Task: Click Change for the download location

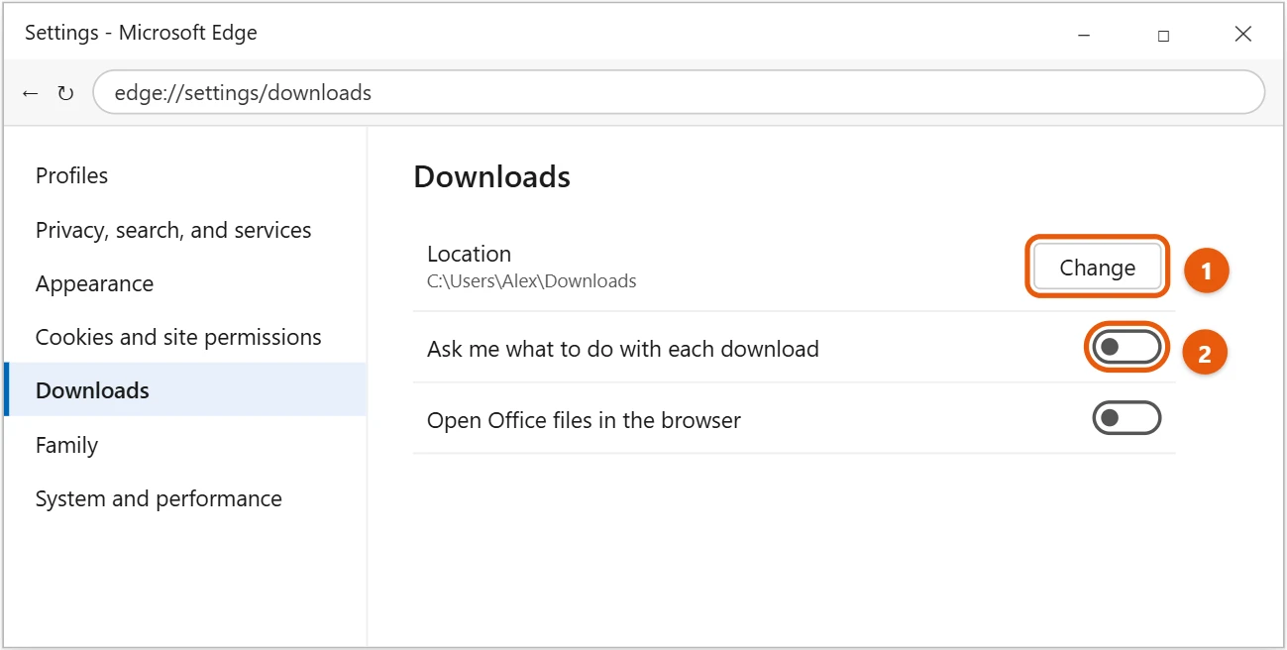Action: coord(1097,268)
